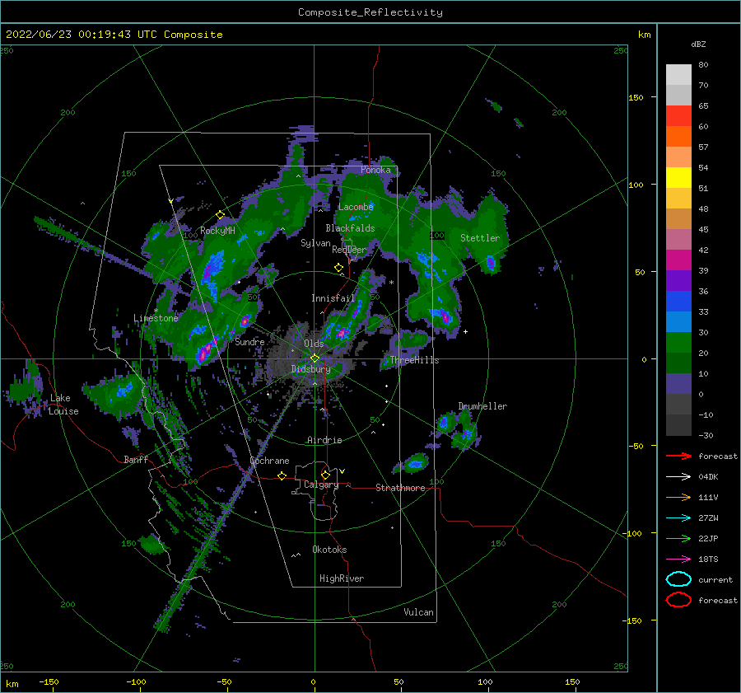Click the yellow 51 dBZ color swatch

(x=678, y=177)
